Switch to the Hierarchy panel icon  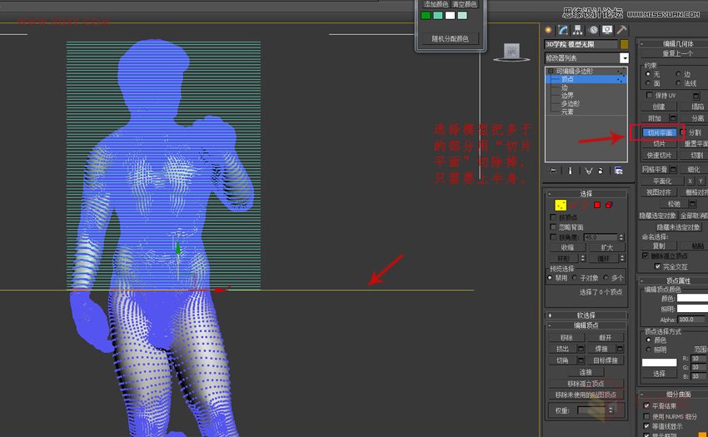577,30
